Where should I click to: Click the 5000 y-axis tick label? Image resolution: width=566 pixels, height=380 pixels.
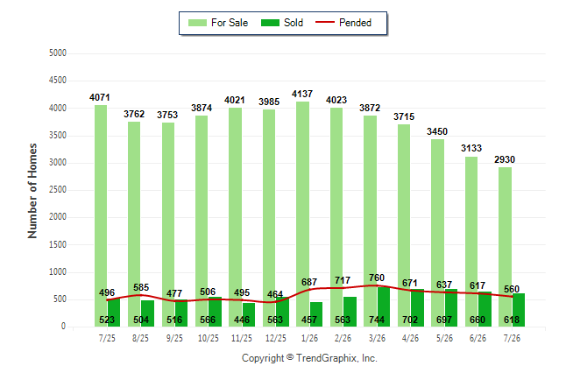tap(58, 53)
